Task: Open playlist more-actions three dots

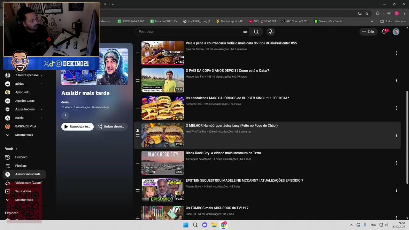Action: click(65, 116)
